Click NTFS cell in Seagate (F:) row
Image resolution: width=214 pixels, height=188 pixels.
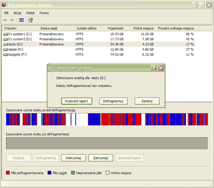(79, 55)
